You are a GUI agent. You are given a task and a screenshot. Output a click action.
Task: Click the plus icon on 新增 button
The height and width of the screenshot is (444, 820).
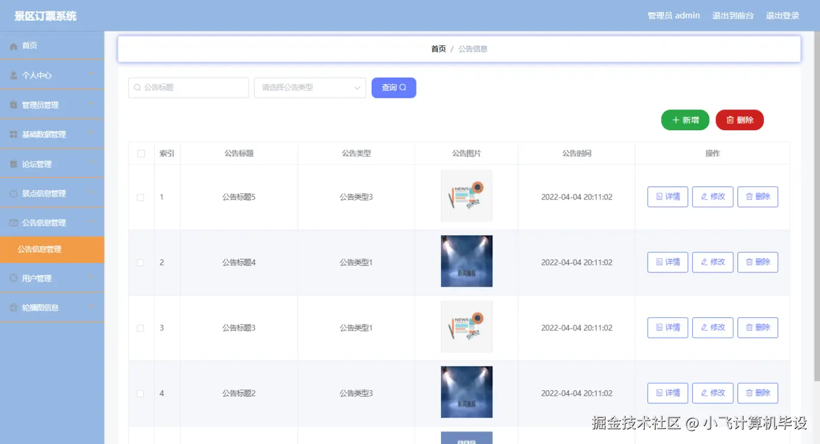[676, 120]
